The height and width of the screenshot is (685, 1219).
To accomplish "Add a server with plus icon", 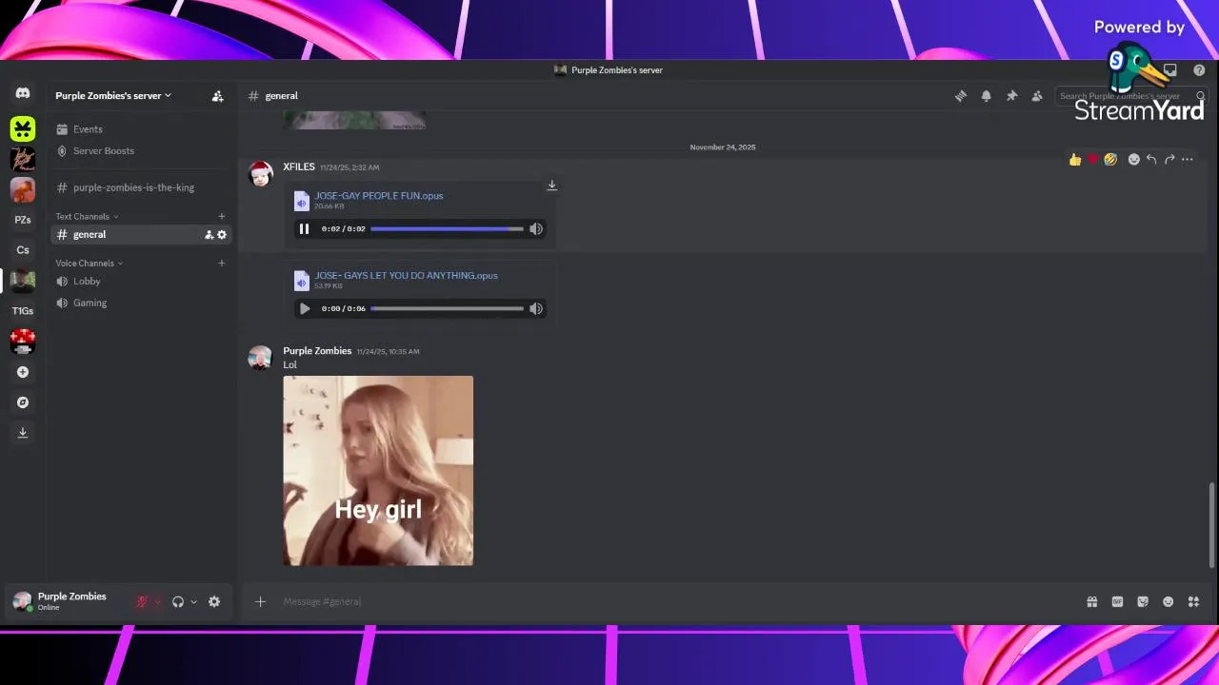I will [23, 372].
